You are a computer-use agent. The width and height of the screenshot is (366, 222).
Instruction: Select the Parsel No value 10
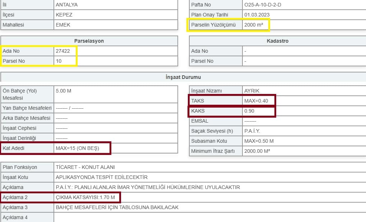click(59, 61)
